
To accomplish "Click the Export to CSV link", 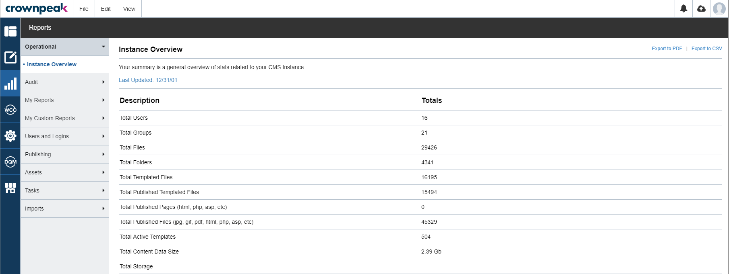I will (x=707, y=49).
